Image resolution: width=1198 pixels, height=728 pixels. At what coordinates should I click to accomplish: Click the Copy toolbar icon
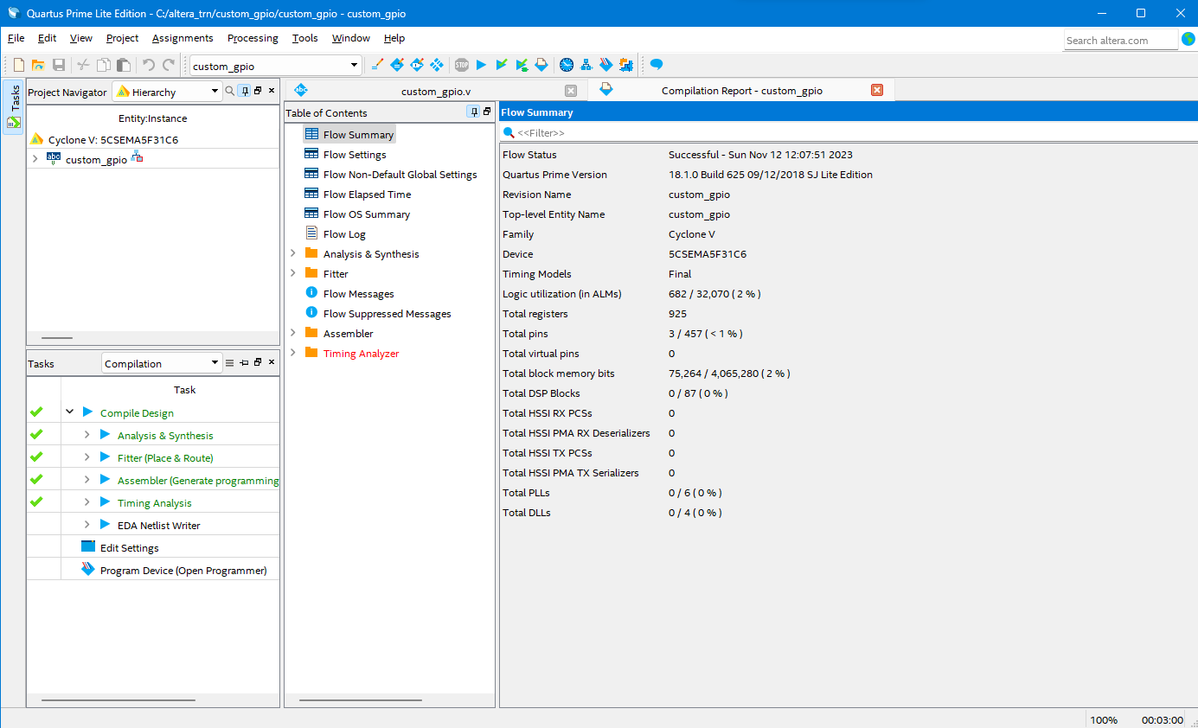[x=104, y=65]
